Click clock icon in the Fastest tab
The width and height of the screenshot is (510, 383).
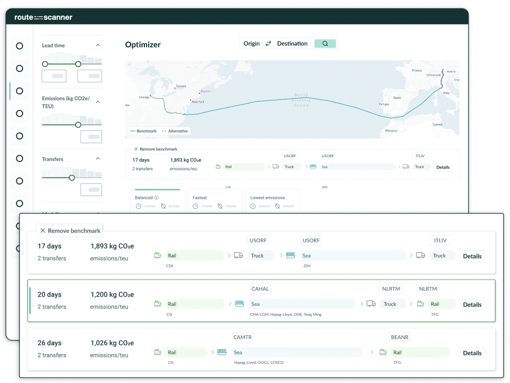pyautogui.click(x=195, y=206)
